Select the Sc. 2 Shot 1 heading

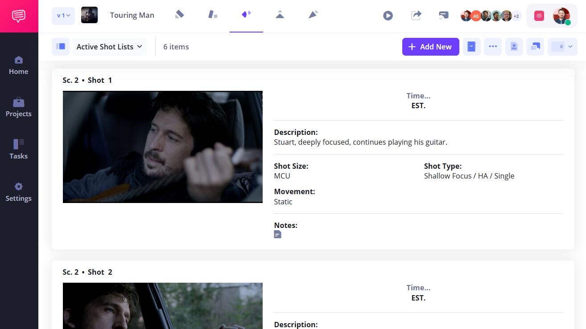pyautogui.click(x=87, y=80)
